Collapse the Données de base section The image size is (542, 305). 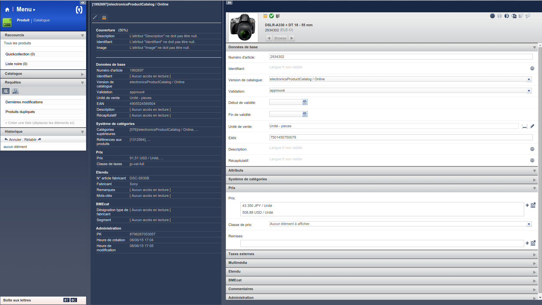pyautogui.click(x=534, y=48)
